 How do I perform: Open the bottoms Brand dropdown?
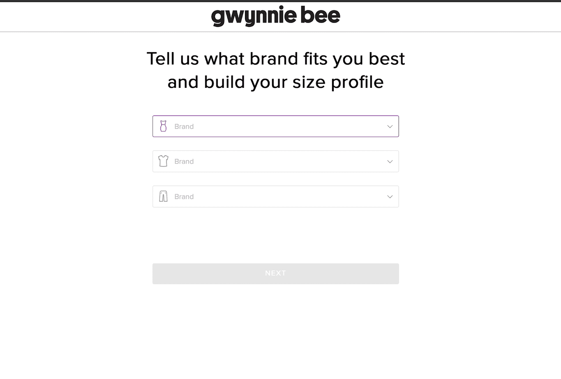click(x=275, y=196)
